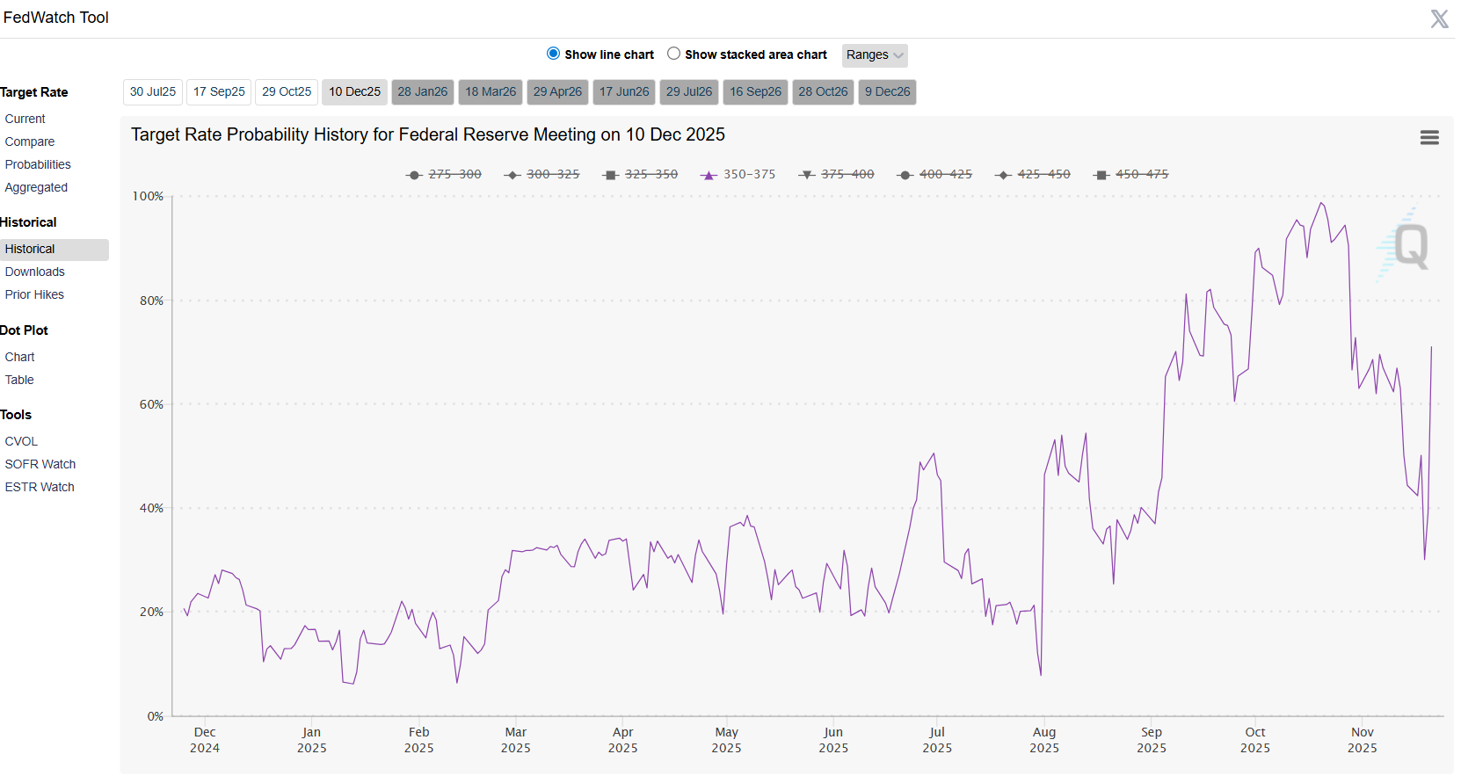Select the Show line chart radio button
The height and width of the screenshot is (776, 1461).
coord(553,54)
